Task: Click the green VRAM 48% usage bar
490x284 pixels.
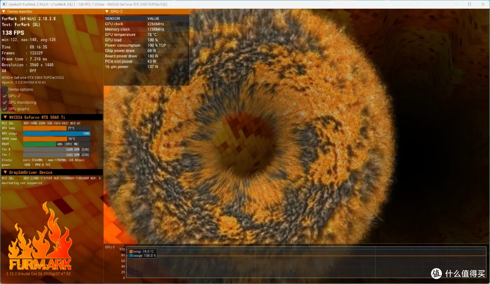Action: [x=57, y=144]
